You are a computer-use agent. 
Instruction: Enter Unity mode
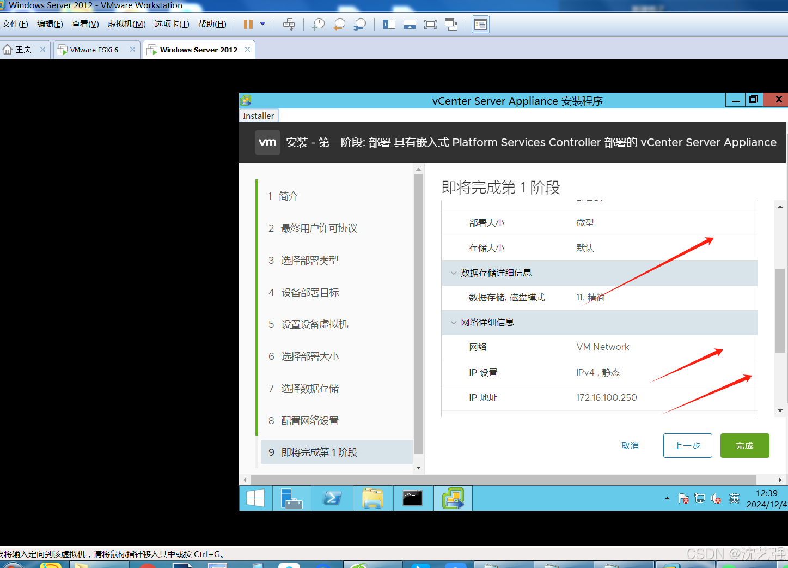(x=451, y=24)
